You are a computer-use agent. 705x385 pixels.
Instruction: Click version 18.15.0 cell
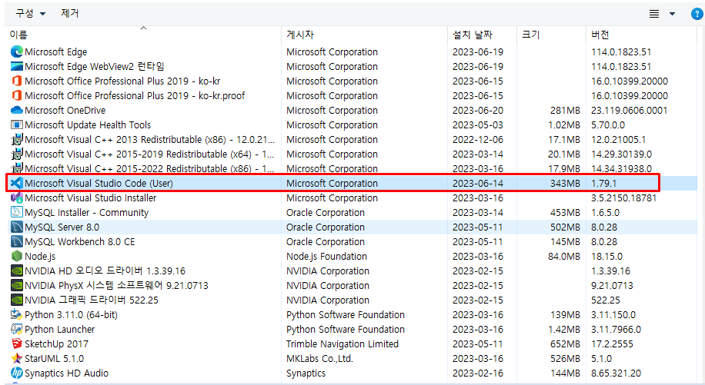tap(607, 256)
